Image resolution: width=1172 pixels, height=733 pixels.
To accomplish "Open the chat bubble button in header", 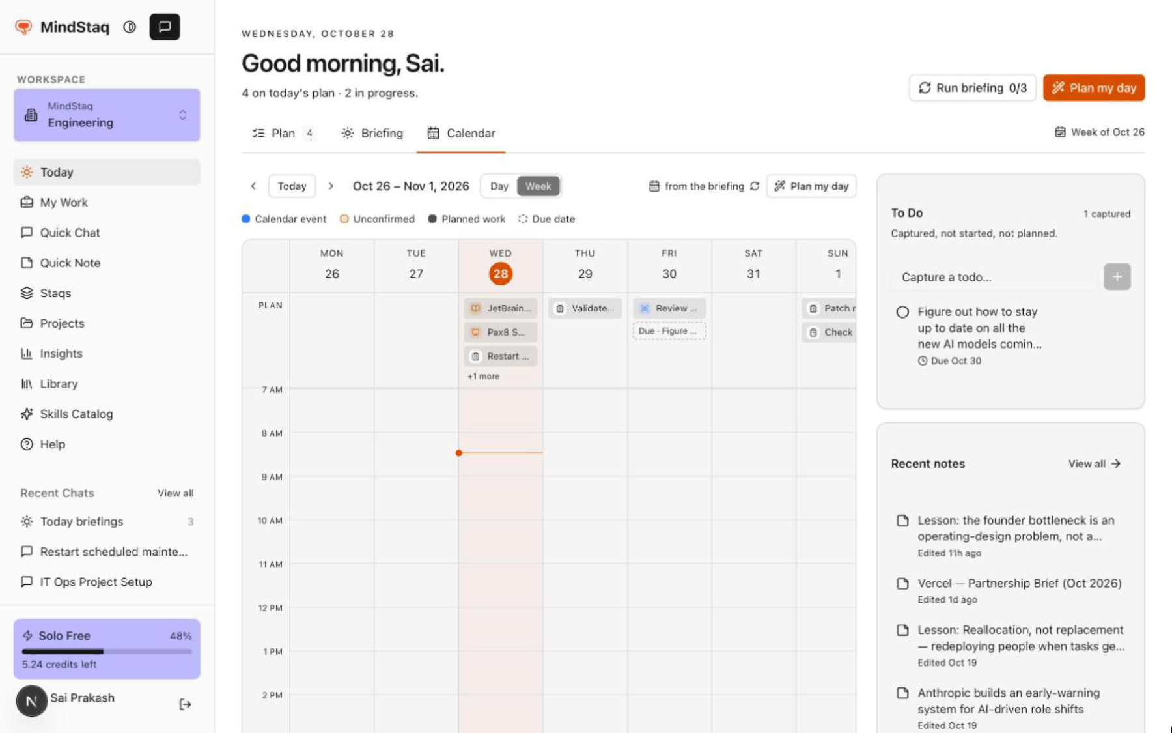I will (165, 27).
